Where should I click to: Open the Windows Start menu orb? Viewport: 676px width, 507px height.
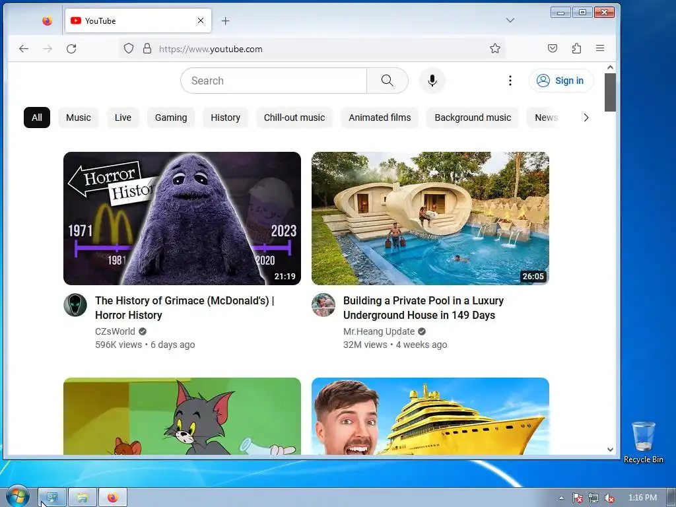(18, 496)
